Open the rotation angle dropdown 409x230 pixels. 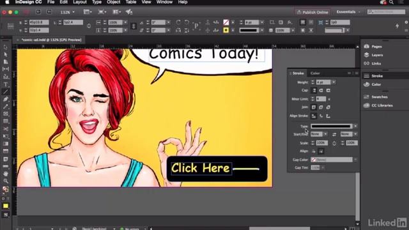(168, 22)
